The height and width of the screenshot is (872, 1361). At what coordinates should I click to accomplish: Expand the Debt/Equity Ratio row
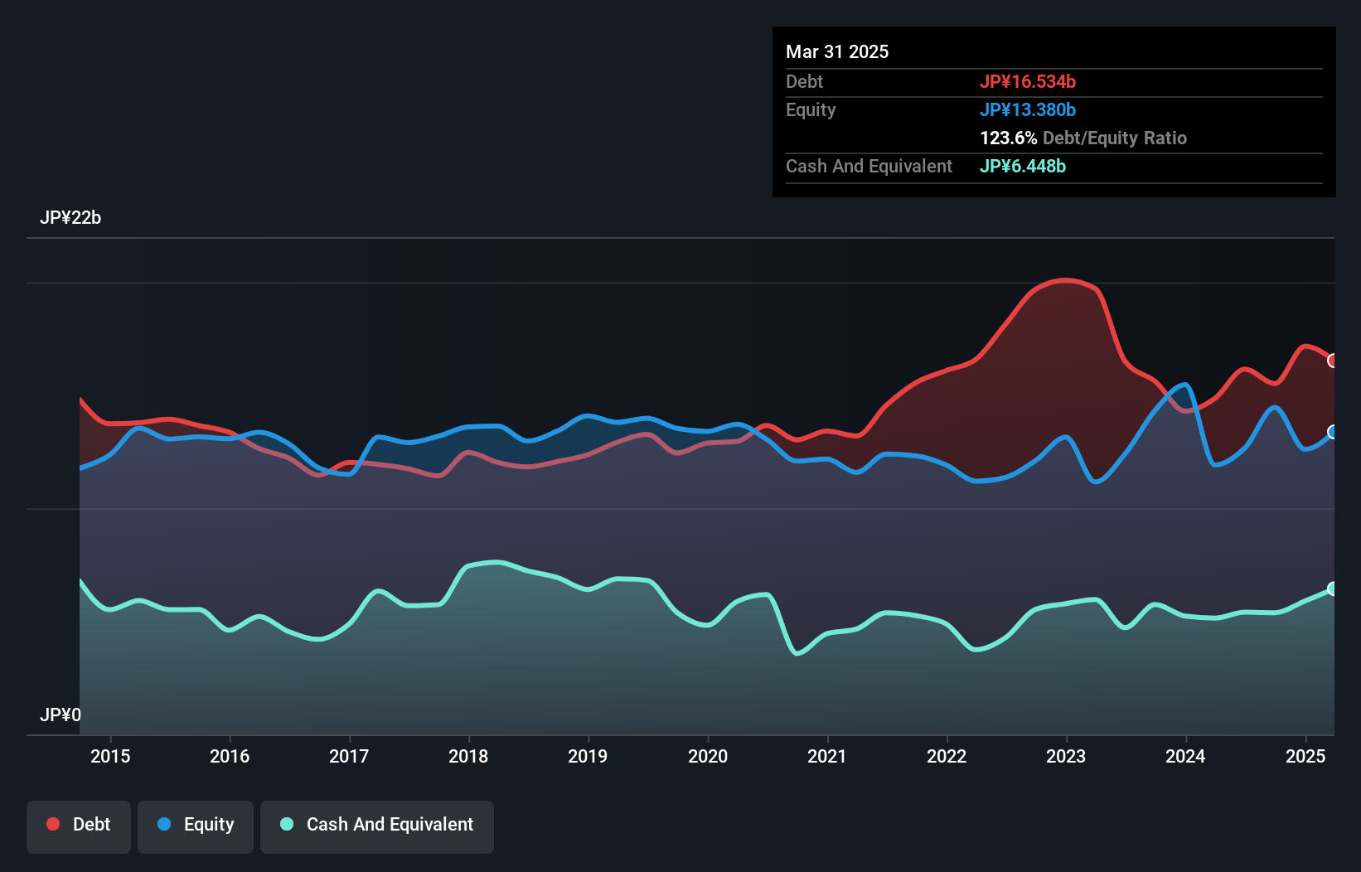click(1083, 138)
